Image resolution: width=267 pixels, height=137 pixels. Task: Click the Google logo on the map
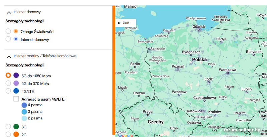(x=125, y=135)
